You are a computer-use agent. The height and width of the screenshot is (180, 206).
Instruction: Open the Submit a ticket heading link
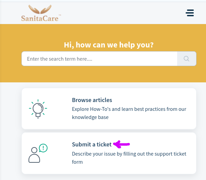tap(92, 144)
